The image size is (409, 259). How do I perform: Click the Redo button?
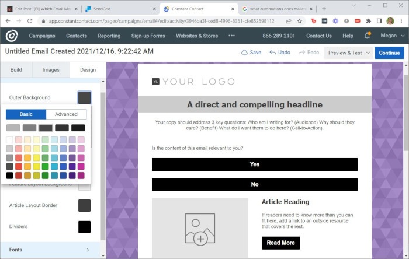pyautogui.click(x=309, y=52)
